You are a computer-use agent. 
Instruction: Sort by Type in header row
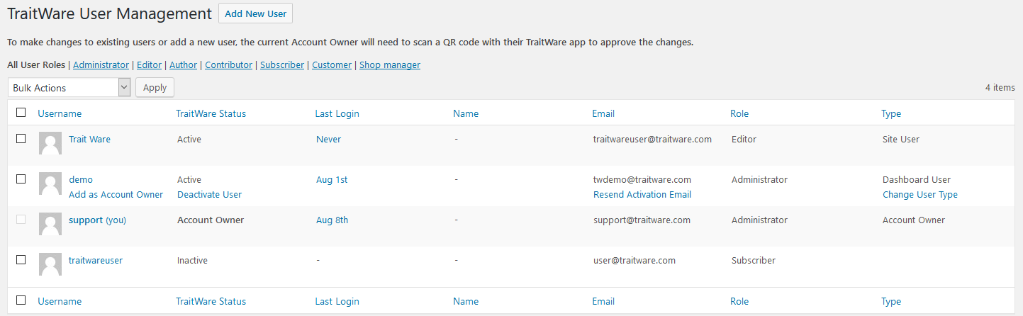891,113
